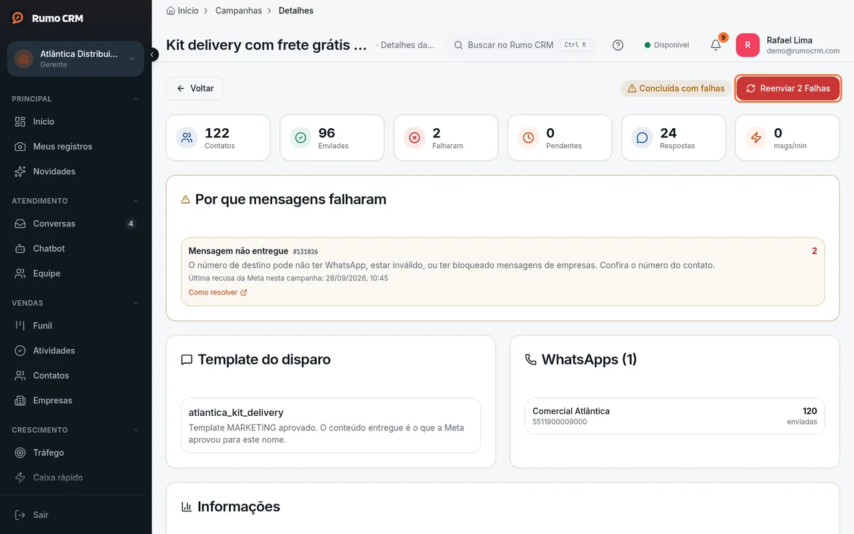This screenshot has height=534, width=854.
Task: Click the Contatos stat card icon
Action: (187, 138)
